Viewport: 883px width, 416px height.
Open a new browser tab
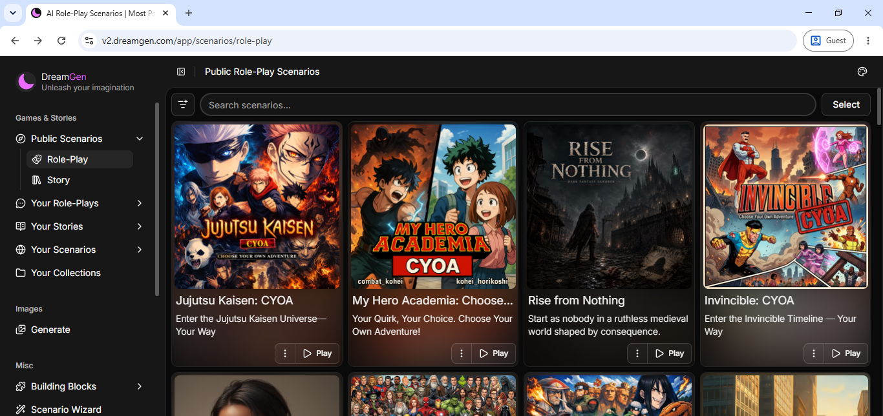click(x=189, y=13)
